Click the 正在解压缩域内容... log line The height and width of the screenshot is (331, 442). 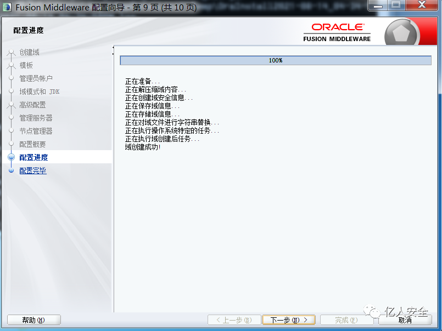[x=155, y=90]
